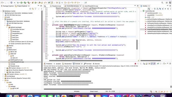Toggle Scroll Lock in the Console toolbar
The image size is (172, 97).
146,64
